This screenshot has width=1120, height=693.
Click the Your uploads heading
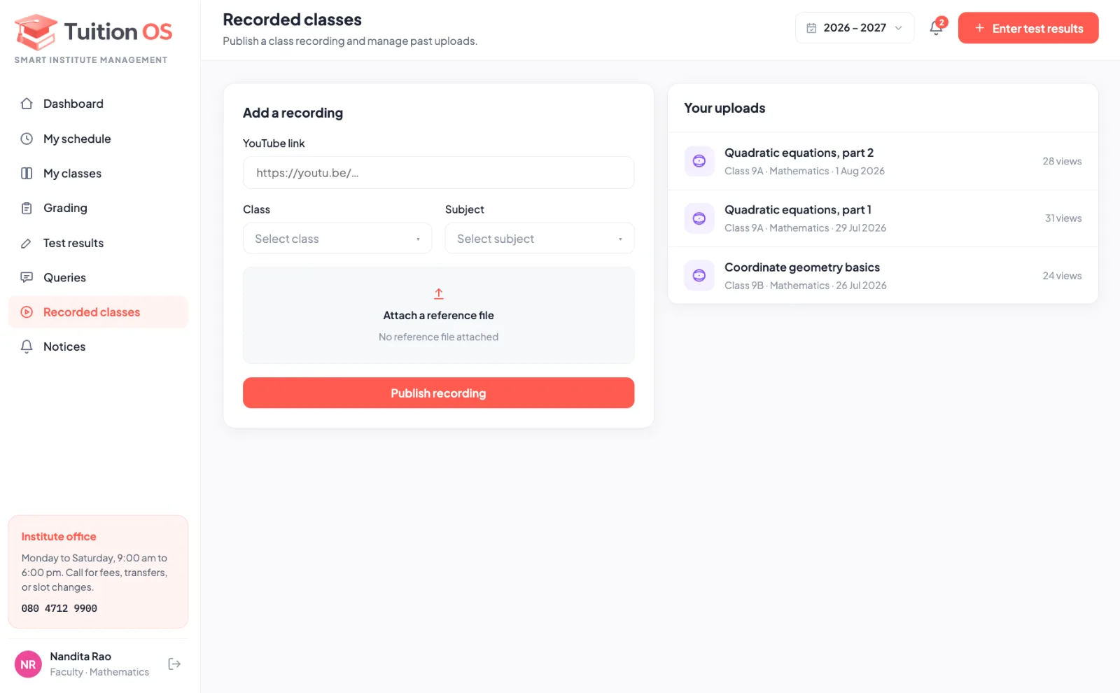tap(724, 108)
